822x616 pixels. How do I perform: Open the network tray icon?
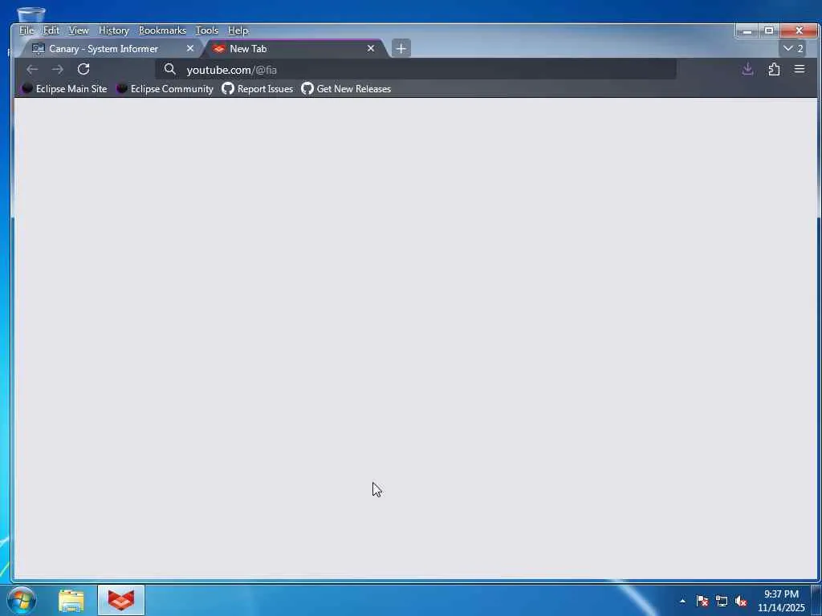click(722, 601)
